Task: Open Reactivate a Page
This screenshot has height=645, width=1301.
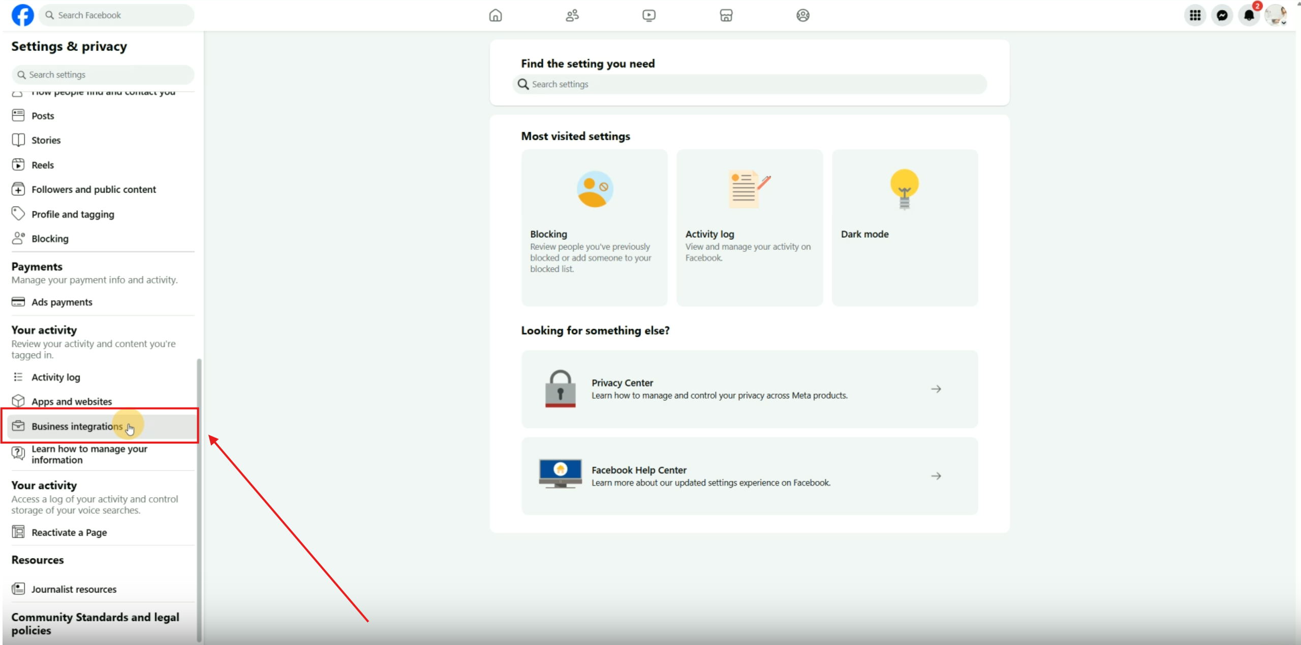Action: (102, 532)
